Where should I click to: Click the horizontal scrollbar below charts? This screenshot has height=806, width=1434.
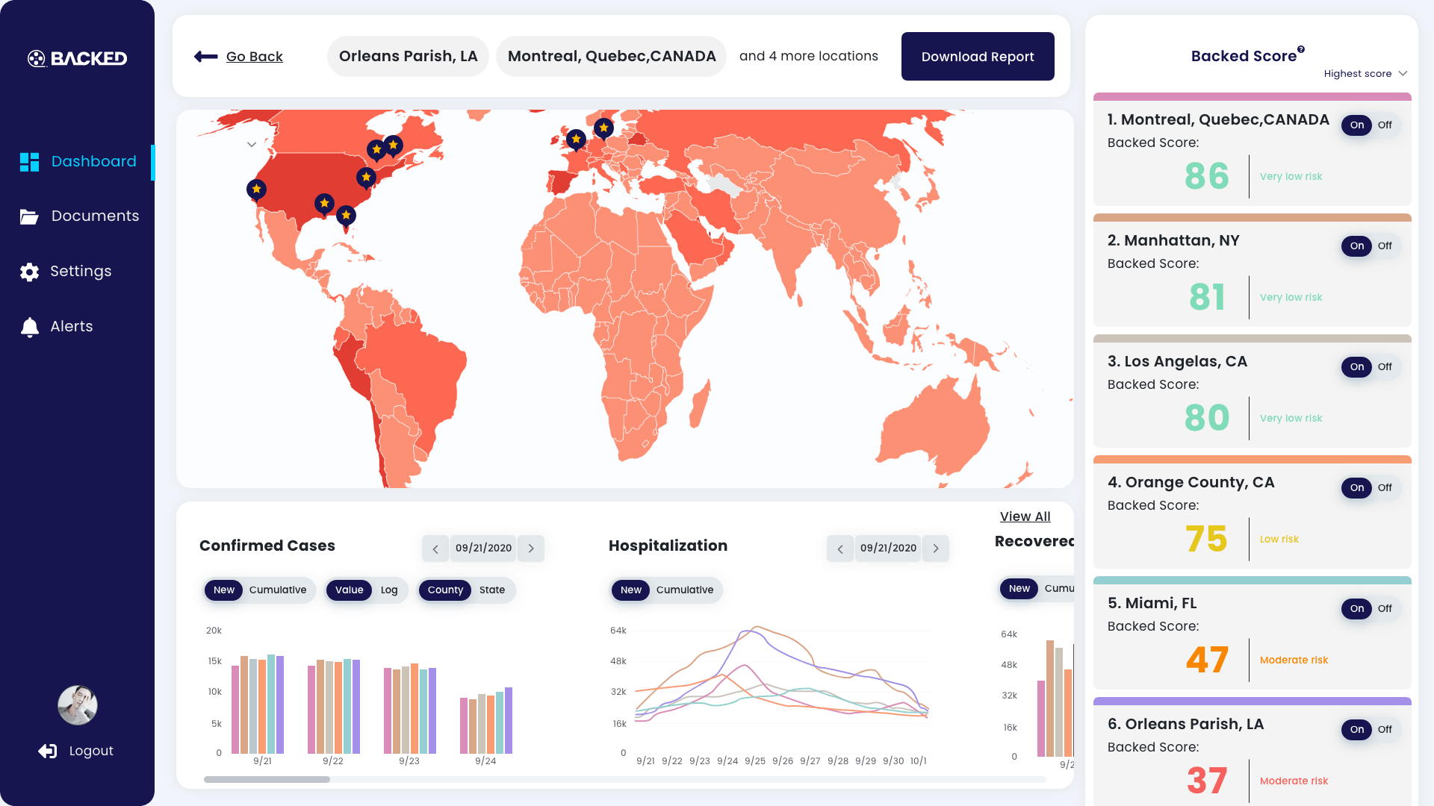tap(267, 779)
